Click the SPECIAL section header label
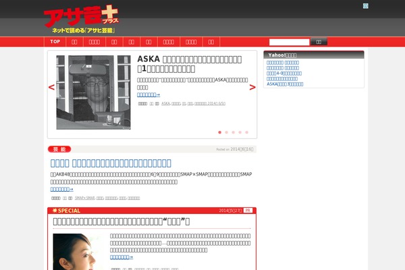The image size is (405, 270). click(x=66, y=211)
